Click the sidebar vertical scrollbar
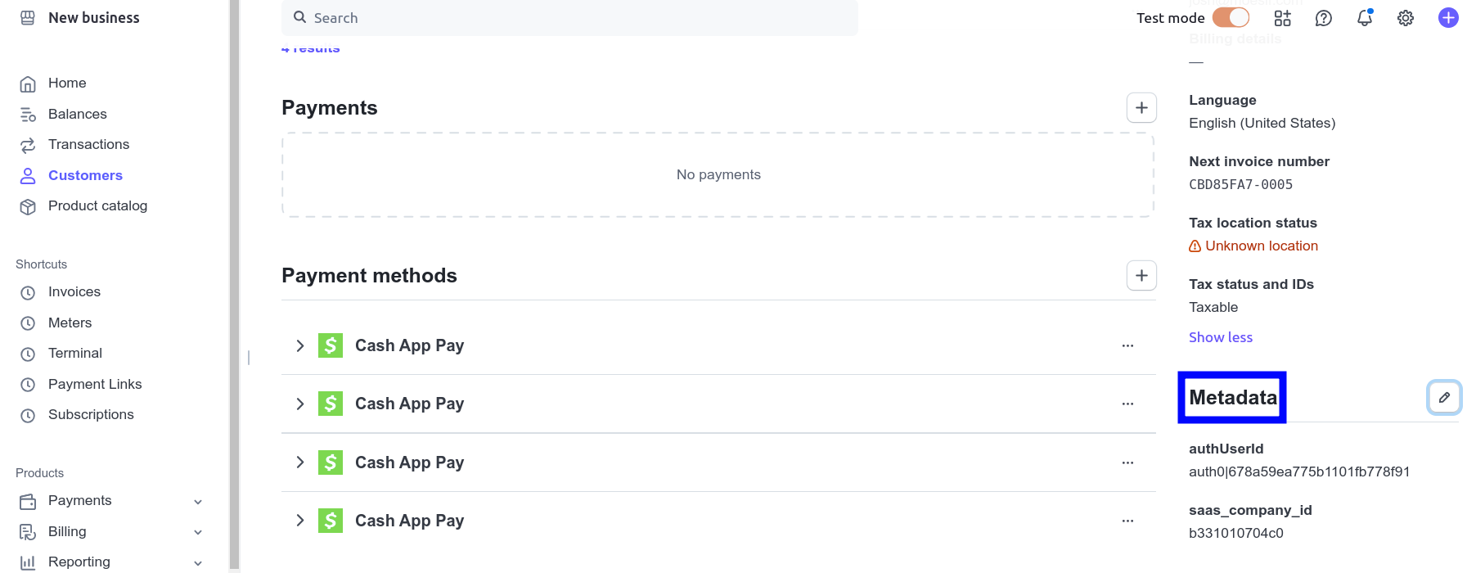The height and width of the screenshot is (573, 1476). tap(235, 286)
